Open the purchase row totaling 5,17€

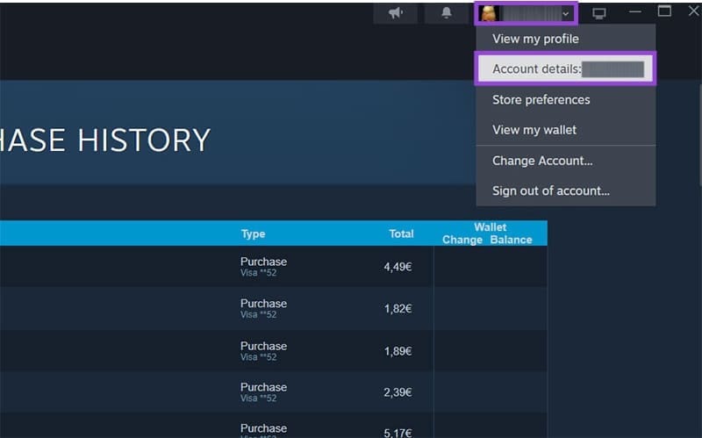click(x=274, y=427)
